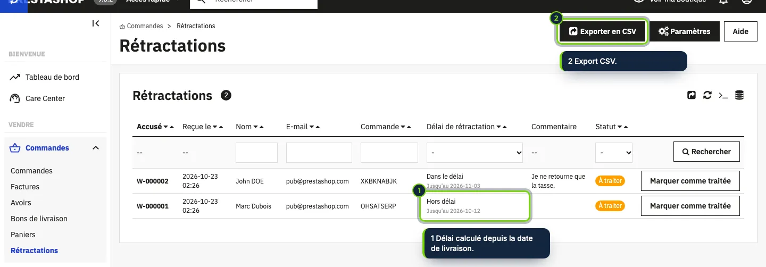Click the Aide button
This screenshot has height=267, width=766.
(740, 31)
